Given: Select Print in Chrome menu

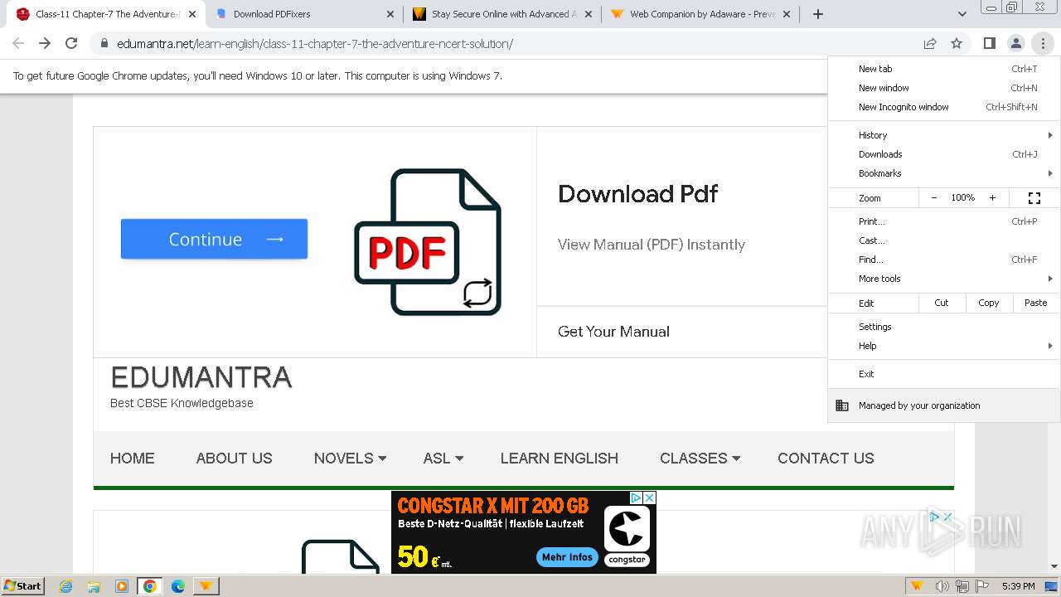Looking at the screenshot, I should pos(944,221).
